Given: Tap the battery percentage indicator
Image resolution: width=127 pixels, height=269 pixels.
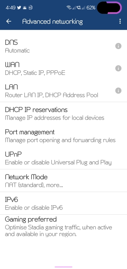Looking at the screenshot, I should 91,7.
